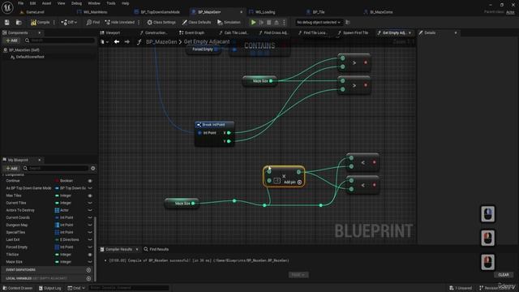Open the Content Drawer
The width and height of the screenshot is (519, 292).
tap(17, 288)
